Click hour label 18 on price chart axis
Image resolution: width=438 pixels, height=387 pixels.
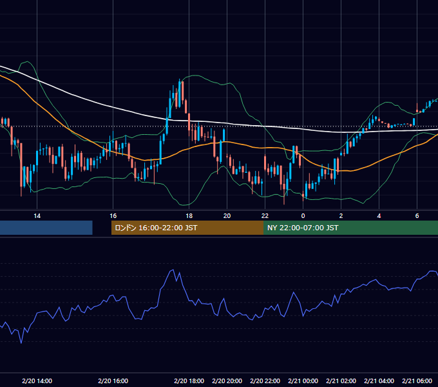[189, 215]
